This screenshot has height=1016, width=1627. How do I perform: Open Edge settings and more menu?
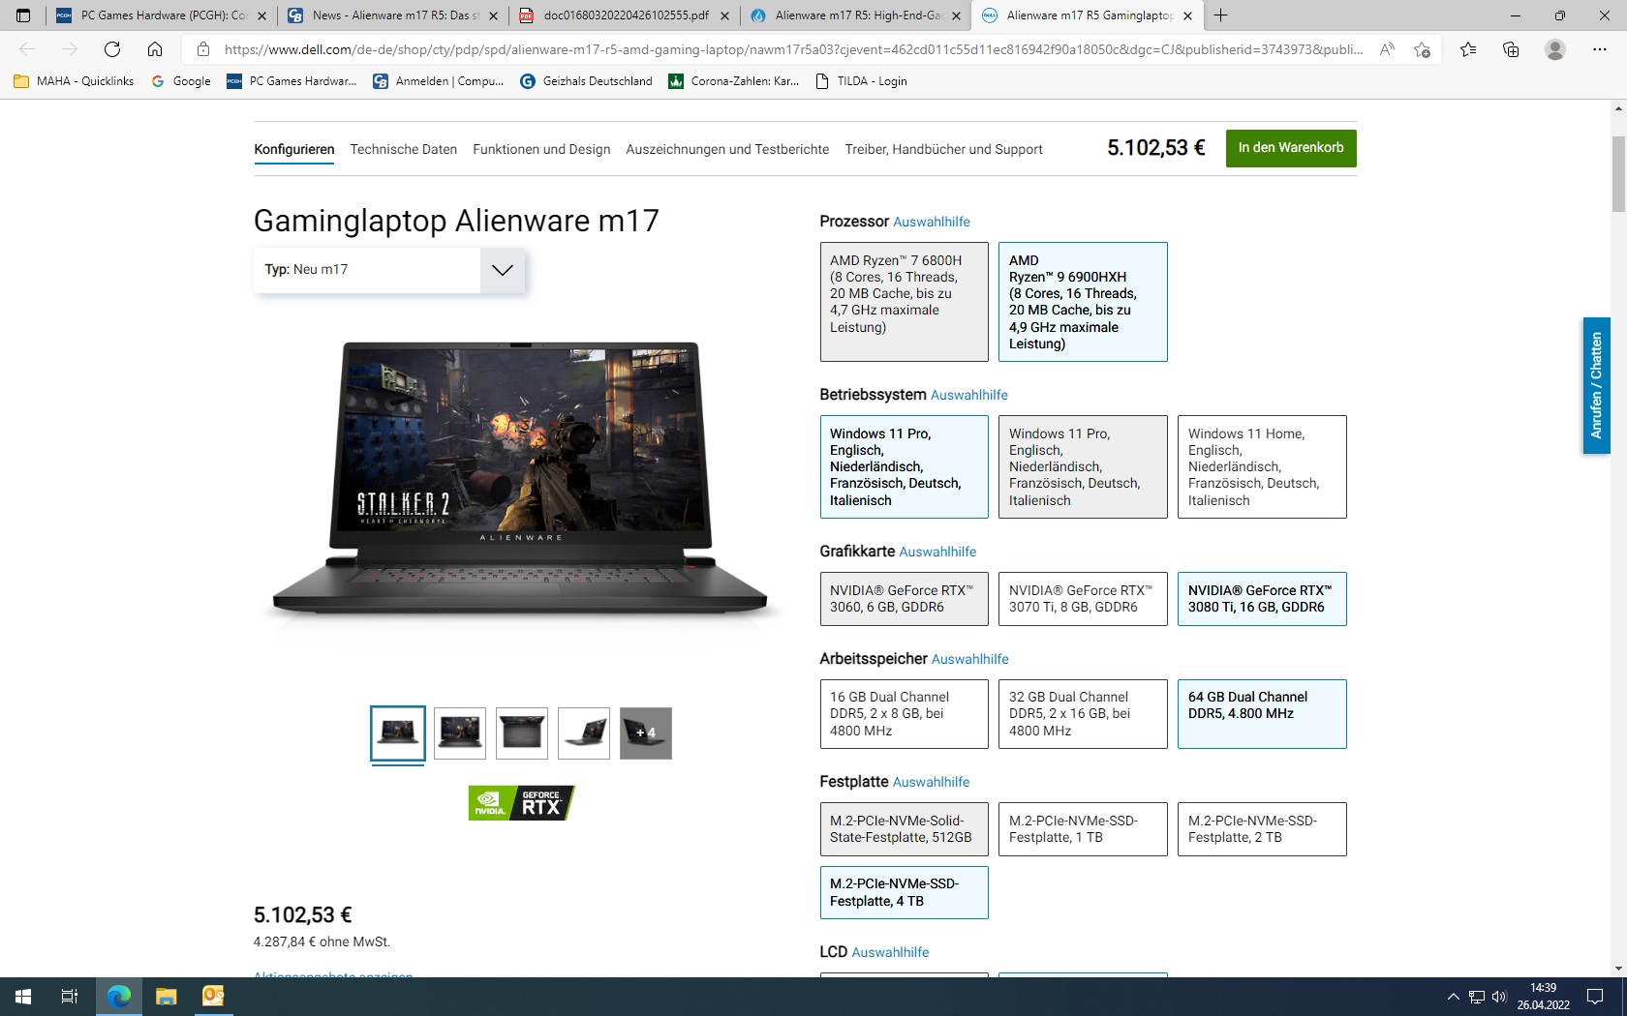click(1600, 49)
